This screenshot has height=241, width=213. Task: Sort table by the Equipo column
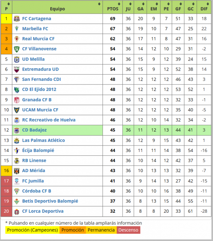[57, 7]
